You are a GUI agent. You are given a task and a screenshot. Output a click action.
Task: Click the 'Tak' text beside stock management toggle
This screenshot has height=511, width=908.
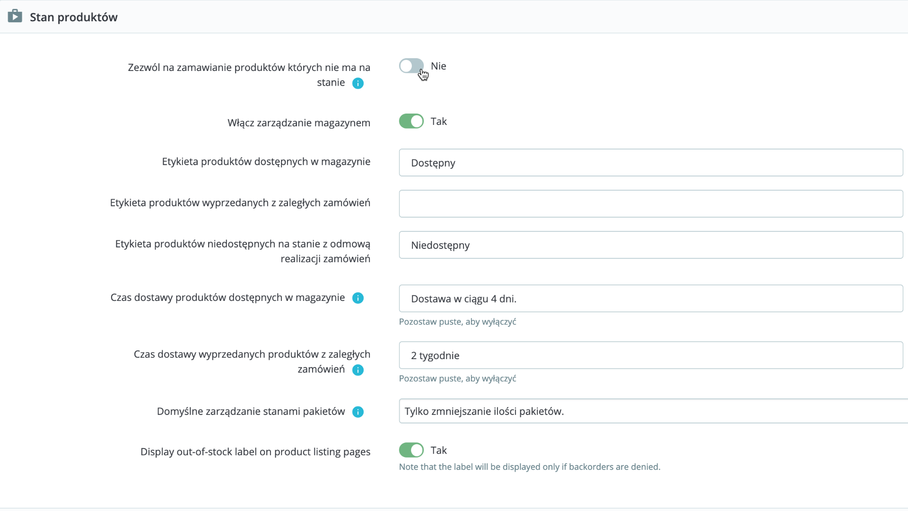click(438, 122)
